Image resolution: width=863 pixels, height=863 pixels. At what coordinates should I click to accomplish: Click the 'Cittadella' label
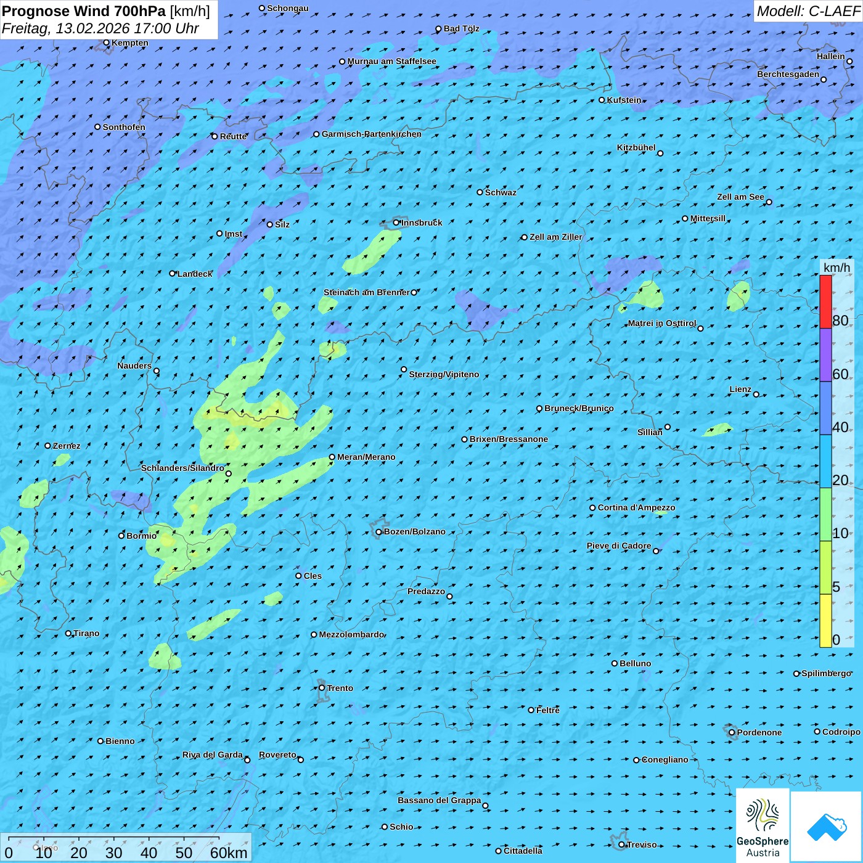click(x=523, y=851)
